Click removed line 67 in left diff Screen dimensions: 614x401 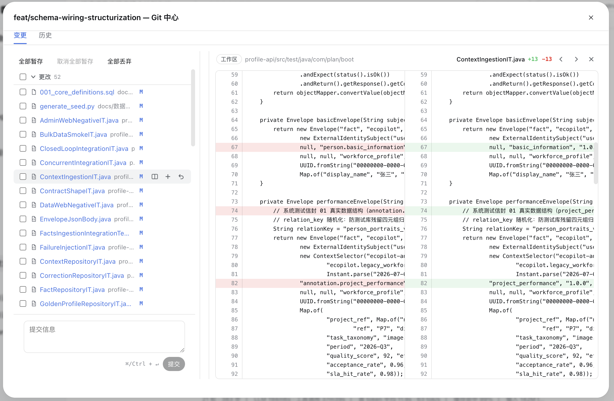click(310, 147)
